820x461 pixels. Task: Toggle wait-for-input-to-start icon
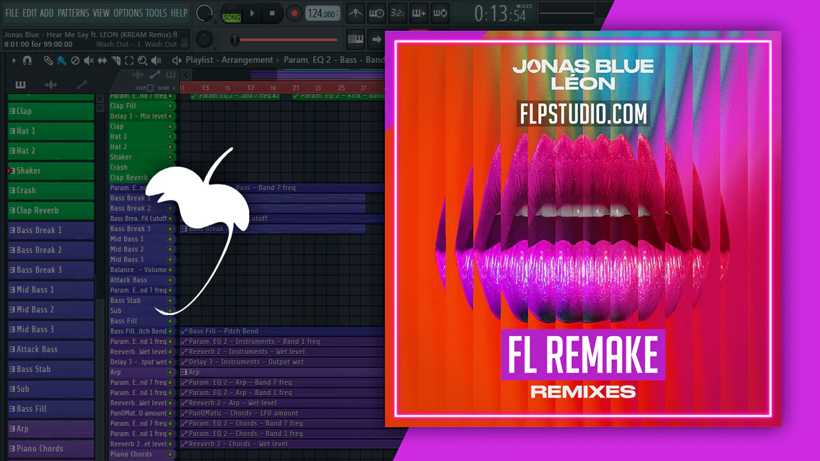[x=377, y=13]
